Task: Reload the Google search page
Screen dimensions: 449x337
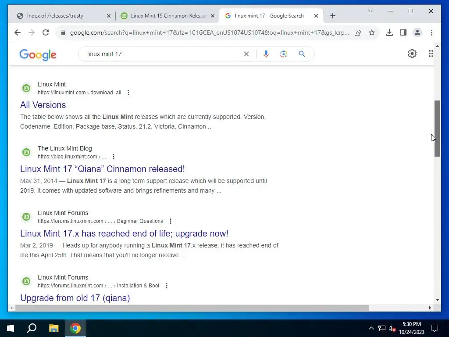Action: [46, 32]
